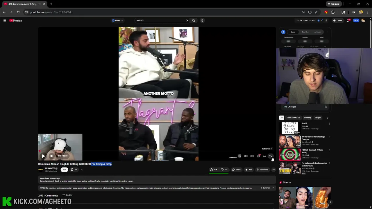Open more actions with the three-dot button
This screenshot has width=372, height=209.
[x=273, y=170]
